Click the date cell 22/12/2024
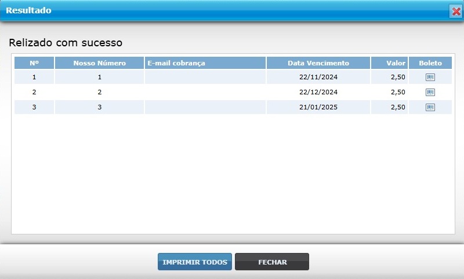464x279 pixels. [x=318, y=92]
